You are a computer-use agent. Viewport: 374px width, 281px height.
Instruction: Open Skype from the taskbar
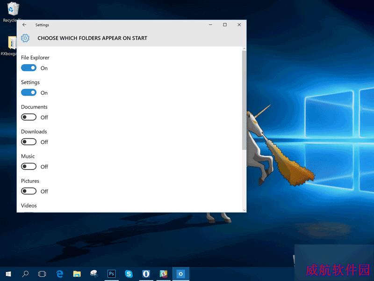coord(129,274)
